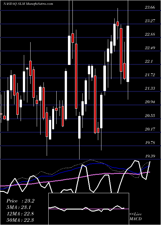This screenshot has width=161, height=225.
Task: Click the 19.78 price axis label
Action: [x=150, y=142]
